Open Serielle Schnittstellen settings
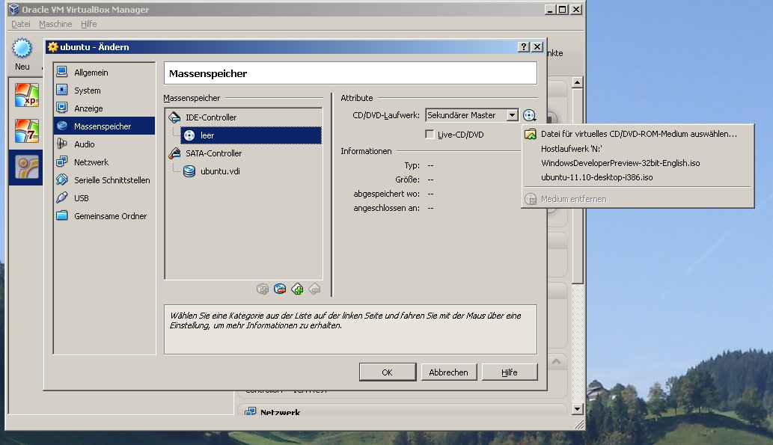 pyautogui.click(x=104, y=180)
